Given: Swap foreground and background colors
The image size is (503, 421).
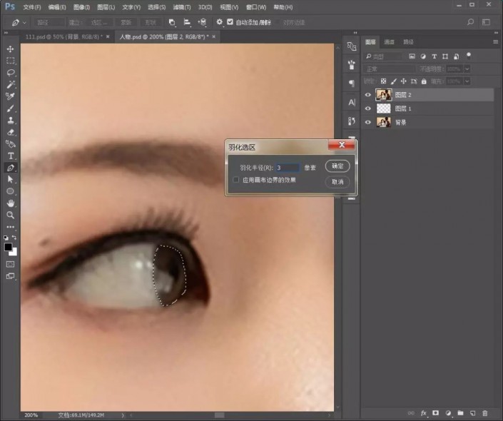Looking at the screenshot, I should [x=14, y=238].
